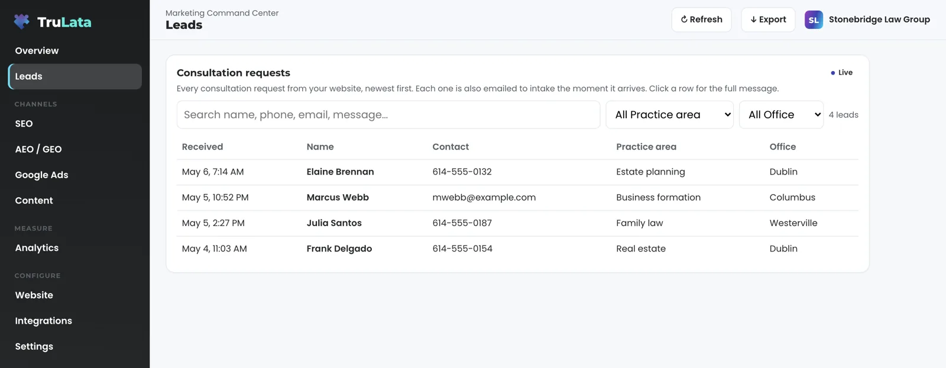View Frank Delgado's full message
946x368 pixels.
click(x=517, y=249)
